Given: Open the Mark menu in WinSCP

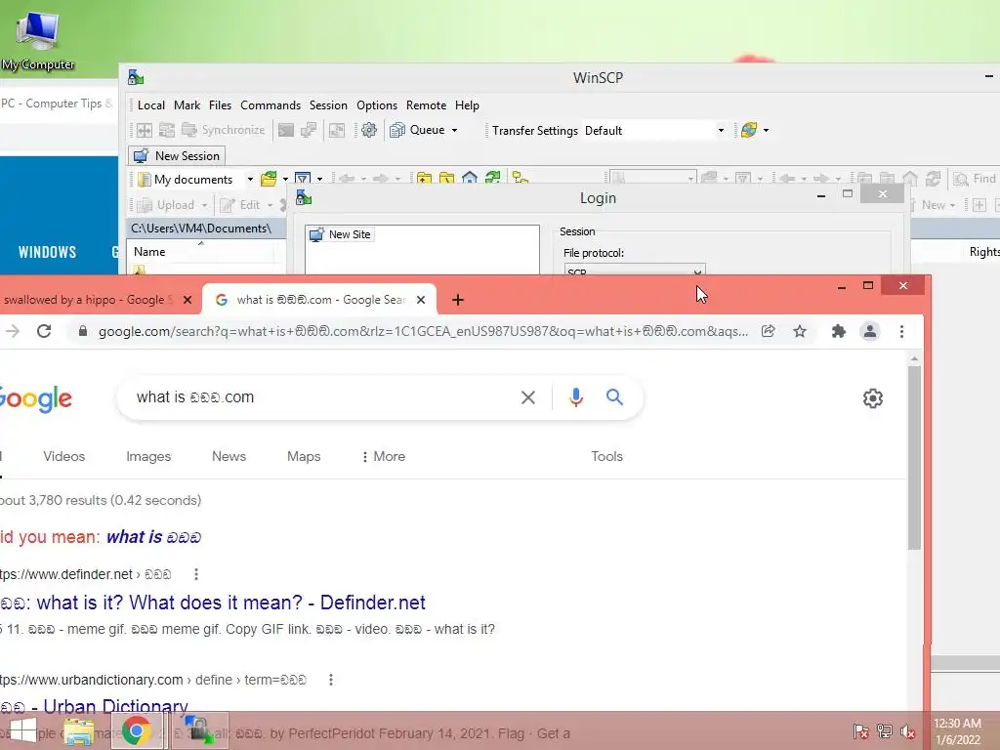Looking at the screenshot, I should (187, 105).
